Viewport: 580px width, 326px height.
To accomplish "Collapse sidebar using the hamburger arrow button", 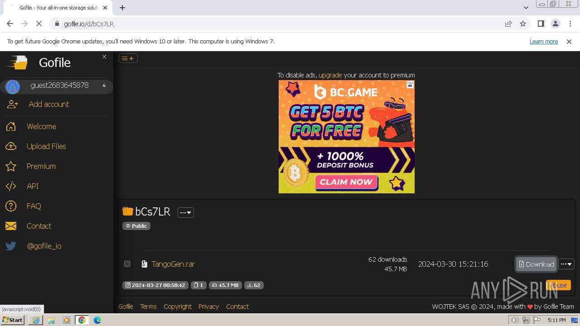I will click(128, 58).
